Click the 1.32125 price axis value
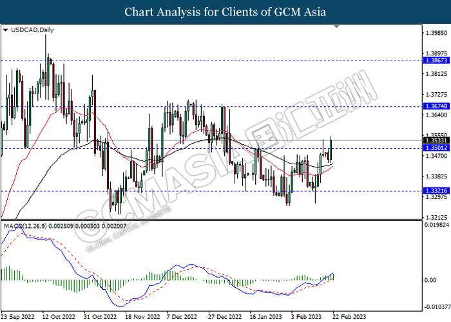The image size is (451, 322). coord(437,218)
